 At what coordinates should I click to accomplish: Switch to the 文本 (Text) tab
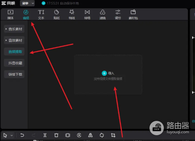(x=41, y=14)
